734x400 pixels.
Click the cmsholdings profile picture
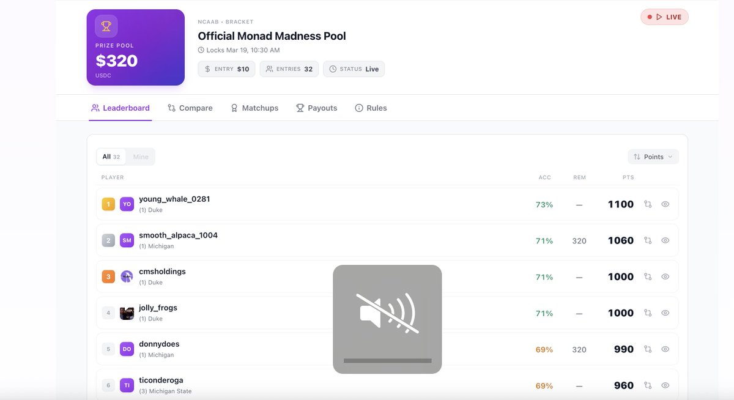127,276
